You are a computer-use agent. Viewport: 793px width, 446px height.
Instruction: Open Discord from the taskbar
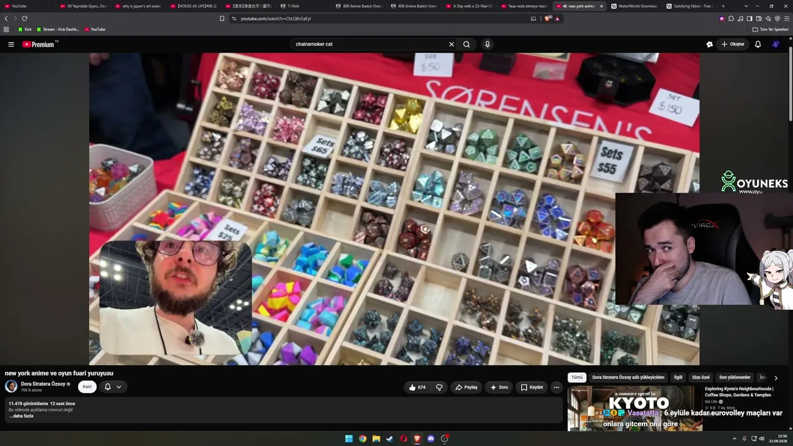[x=431, y=439]
